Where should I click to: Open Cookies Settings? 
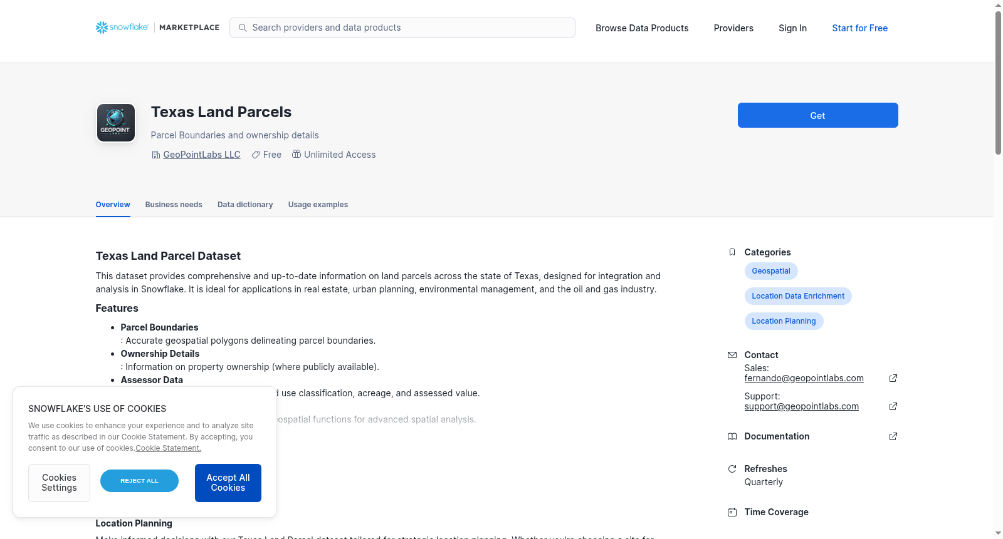pos(59,483)
